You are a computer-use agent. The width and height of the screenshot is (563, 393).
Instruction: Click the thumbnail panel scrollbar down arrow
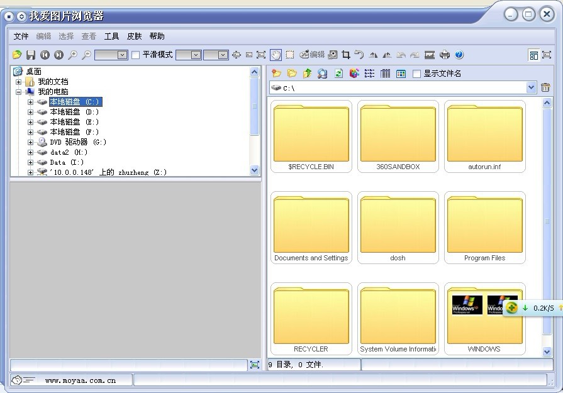(x=547, y=351)
